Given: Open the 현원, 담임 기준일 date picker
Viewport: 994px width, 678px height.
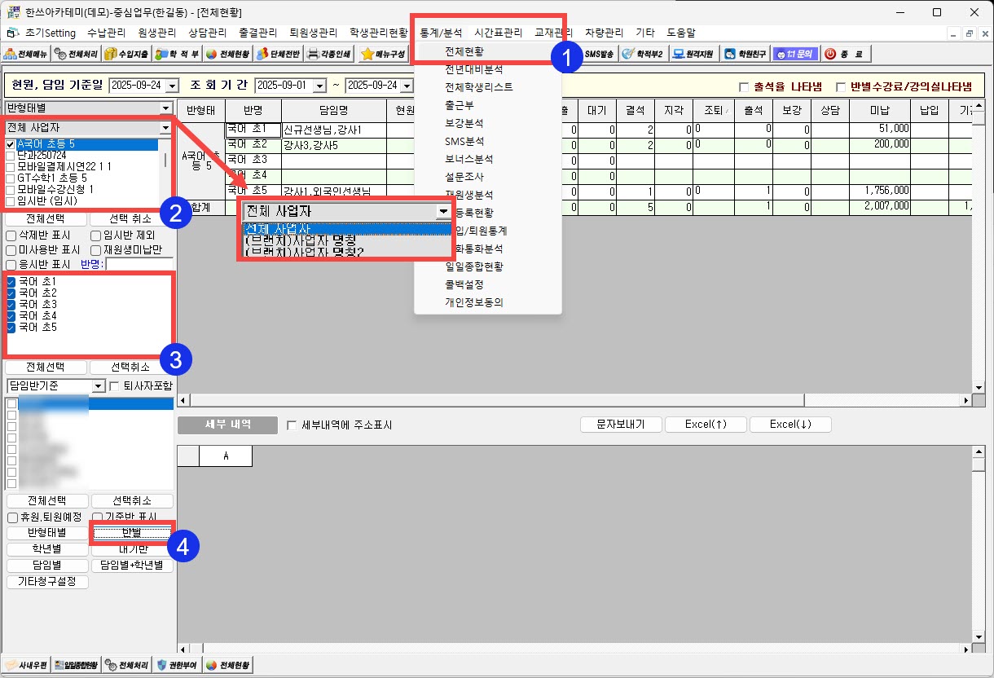Looking at the screenshot, I should click(172, 86).
